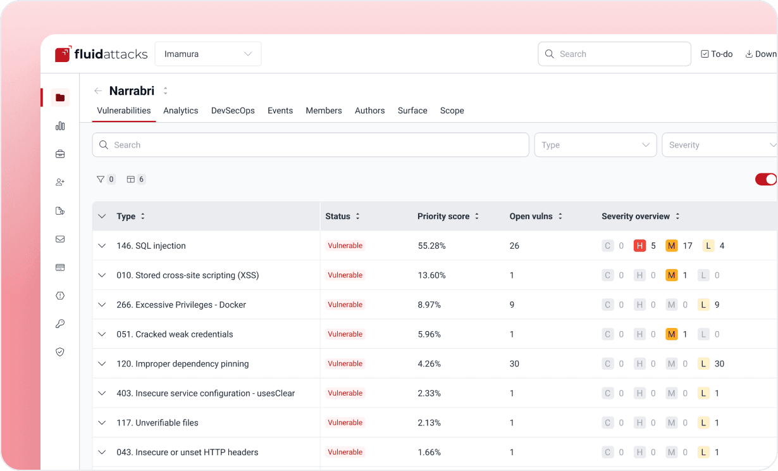This screenshot has width=778, height=471.
Task: Open the envelope mail sidebar icon
Action: click(60, 239)
